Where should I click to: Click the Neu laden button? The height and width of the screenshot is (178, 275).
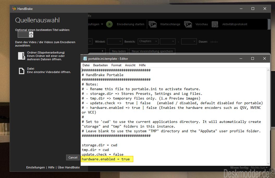pyautogui.click(x=119, y=51)
